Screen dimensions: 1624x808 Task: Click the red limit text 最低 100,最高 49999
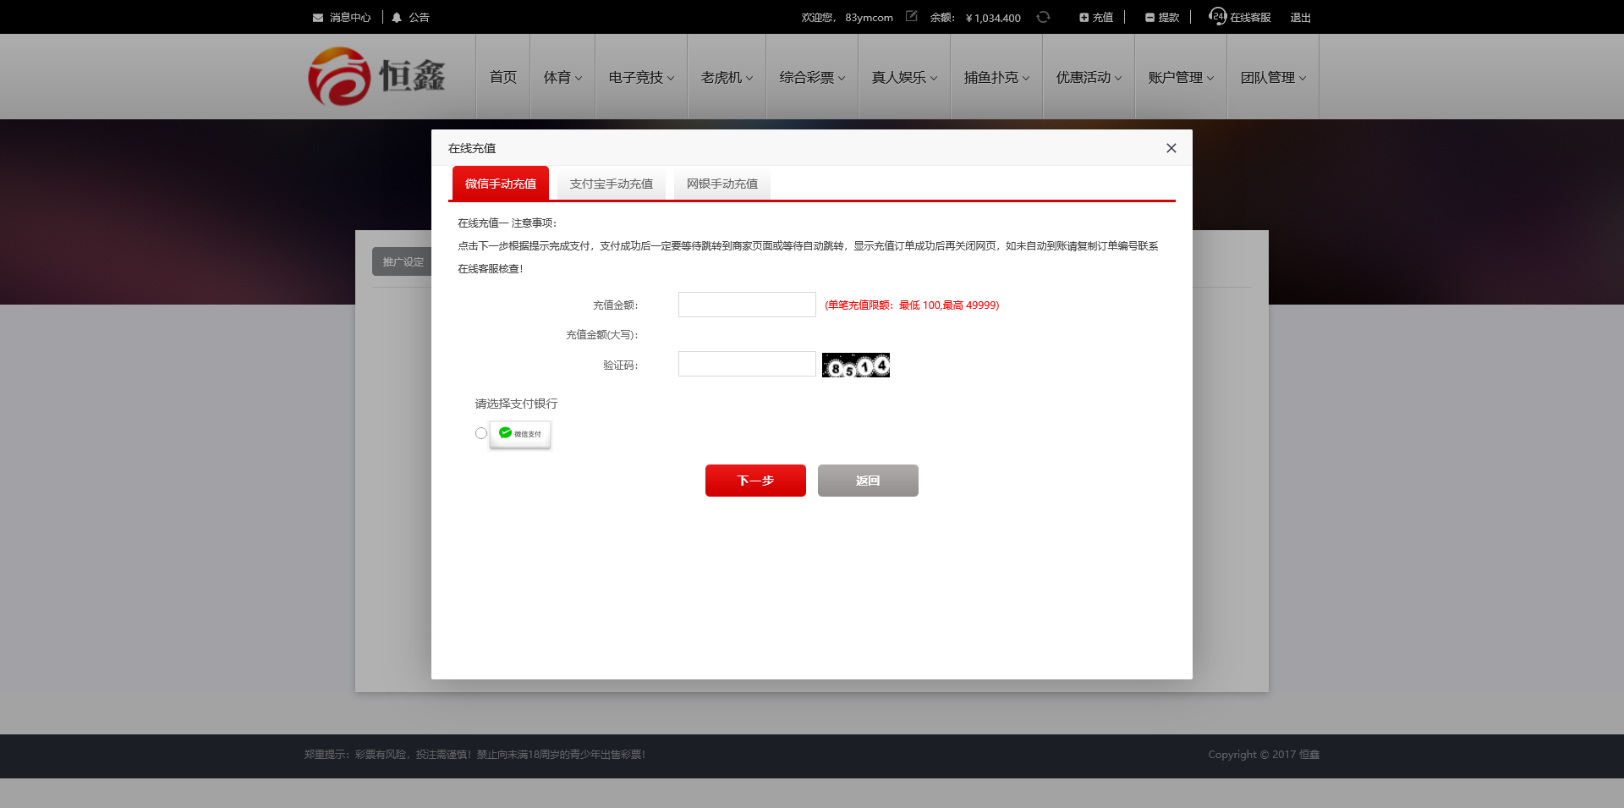pos(912,305)
